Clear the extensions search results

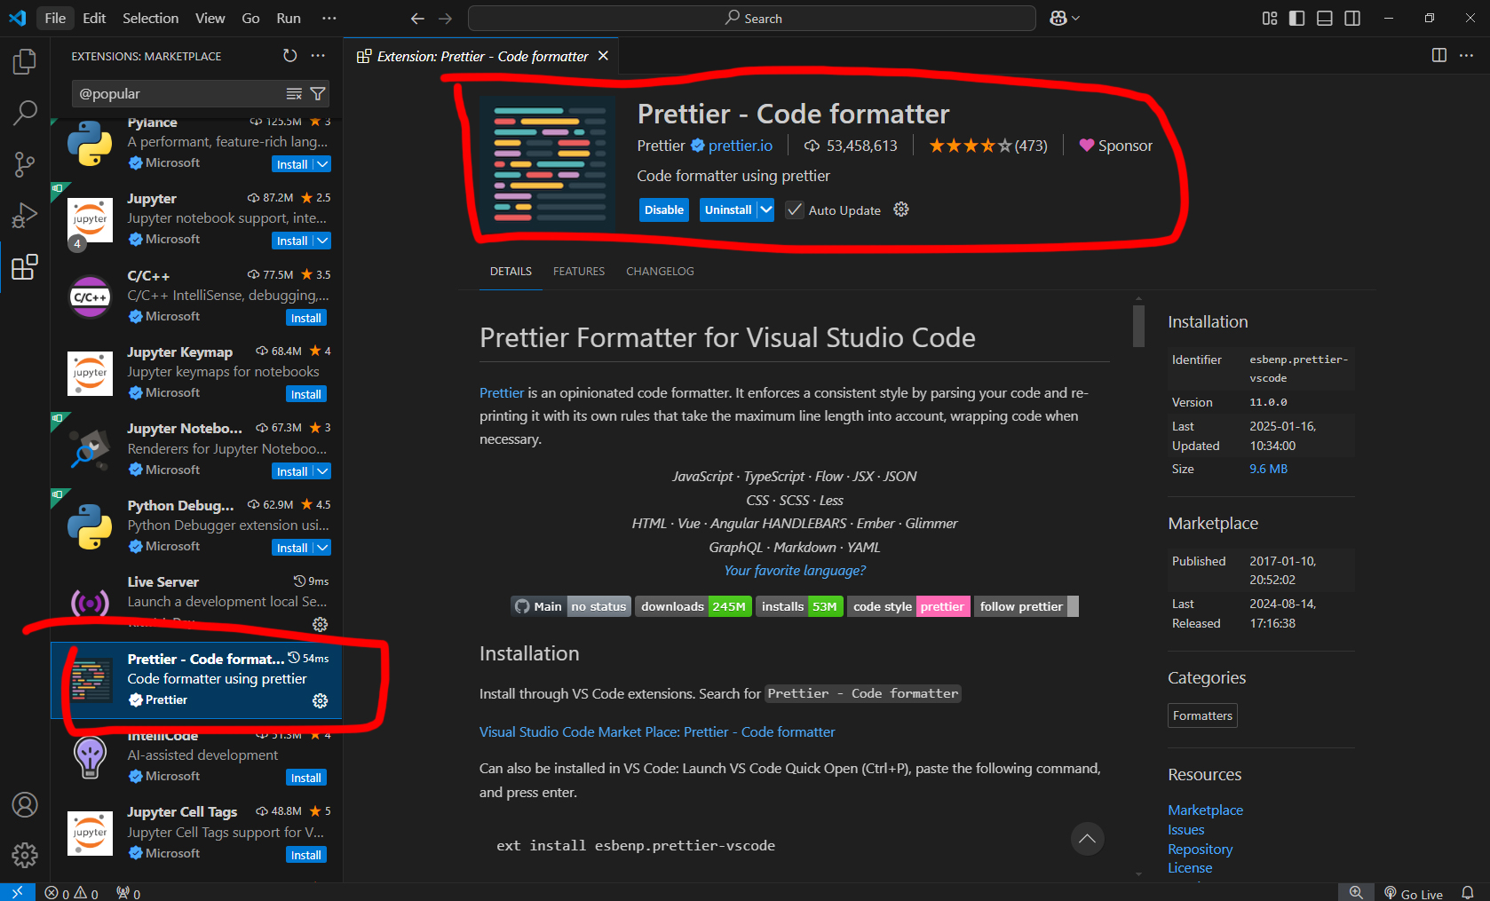[x=294, y=94]
